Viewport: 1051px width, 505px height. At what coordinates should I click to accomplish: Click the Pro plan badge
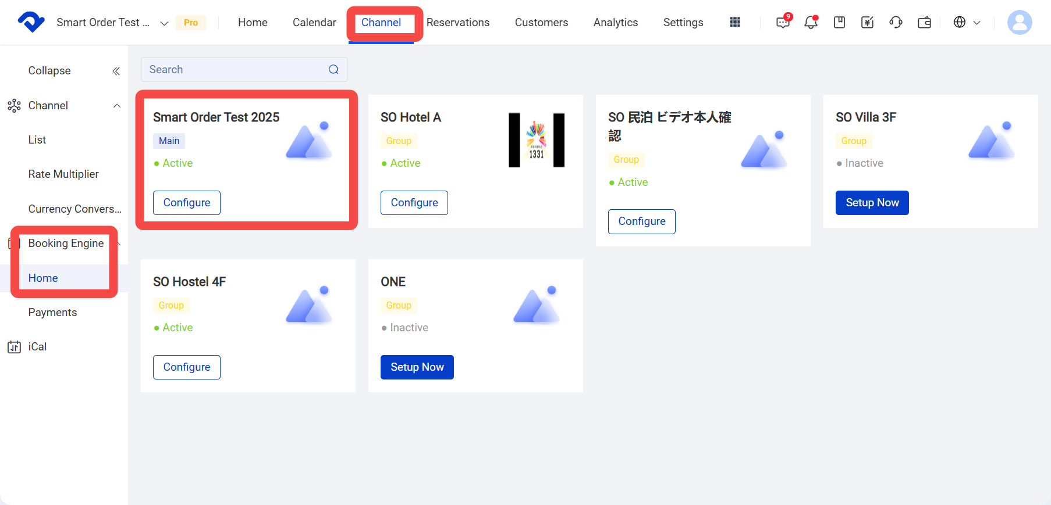click(x=191, y=23)
